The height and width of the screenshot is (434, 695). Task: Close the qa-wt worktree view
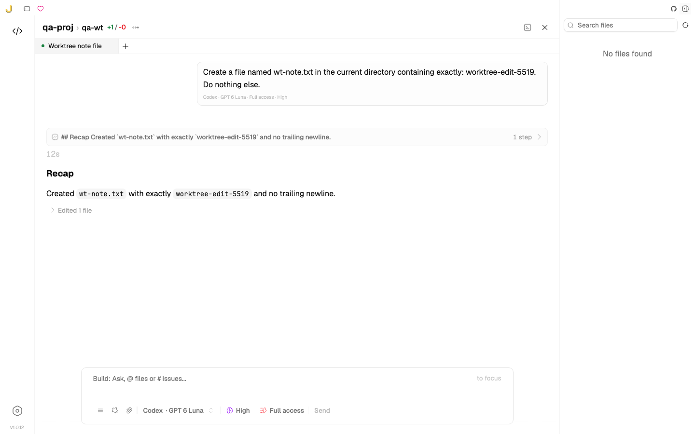(x=545, y=27)
